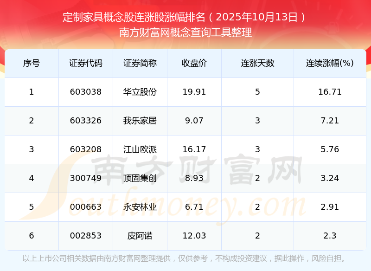
Task: Click the 16.71 consecutive gain value
Action: (330, 92)
